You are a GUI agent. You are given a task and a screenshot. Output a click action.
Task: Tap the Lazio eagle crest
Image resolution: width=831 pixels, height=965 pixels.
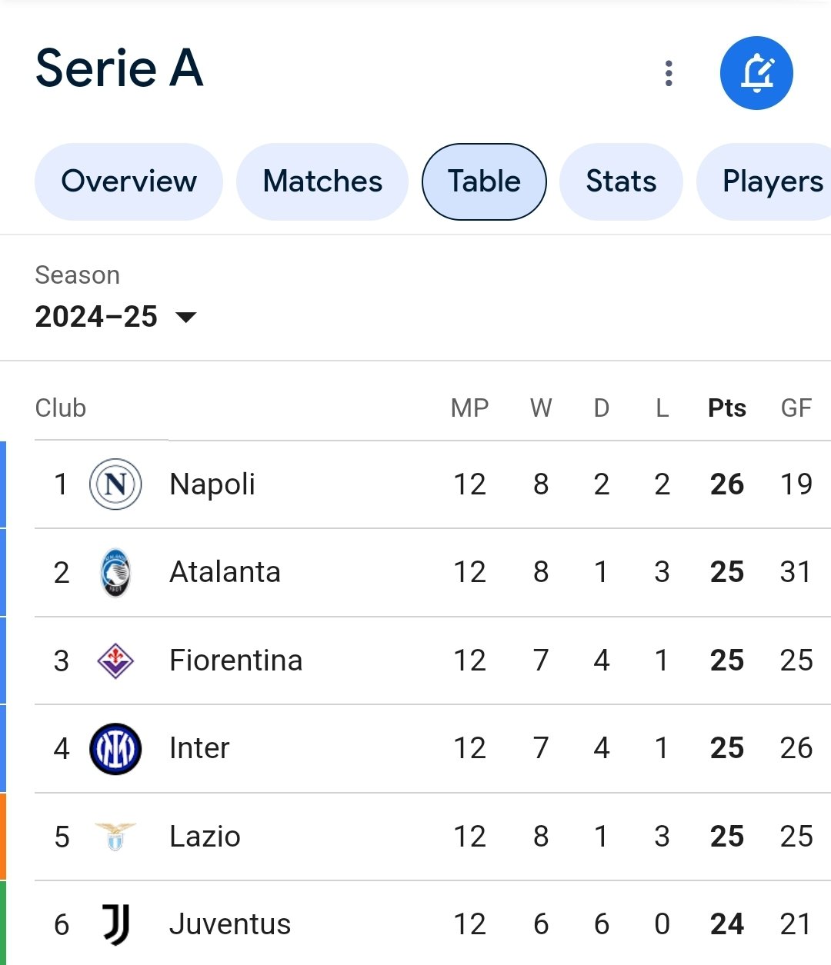pyautogui.click(x=115, y=837)
